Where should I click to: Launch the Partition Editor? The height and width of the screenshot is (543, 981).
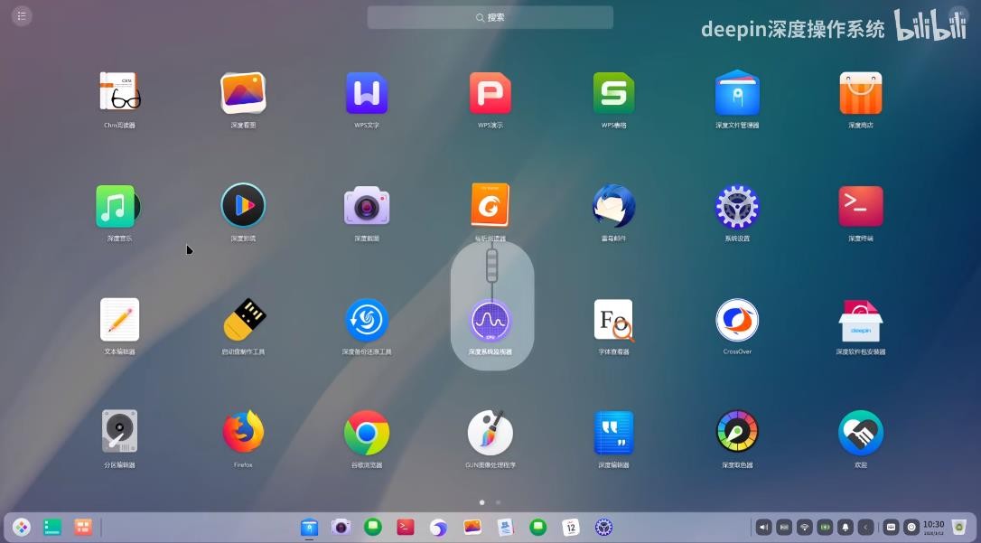tap(119, 432)
